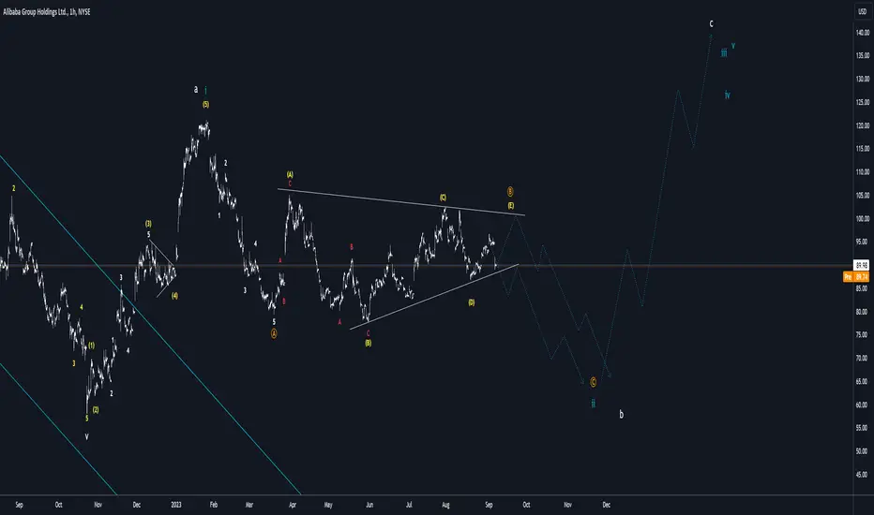Click the 120.00 price axis label
The height and width of the screenshot is (515, 874).
point(863,125)
